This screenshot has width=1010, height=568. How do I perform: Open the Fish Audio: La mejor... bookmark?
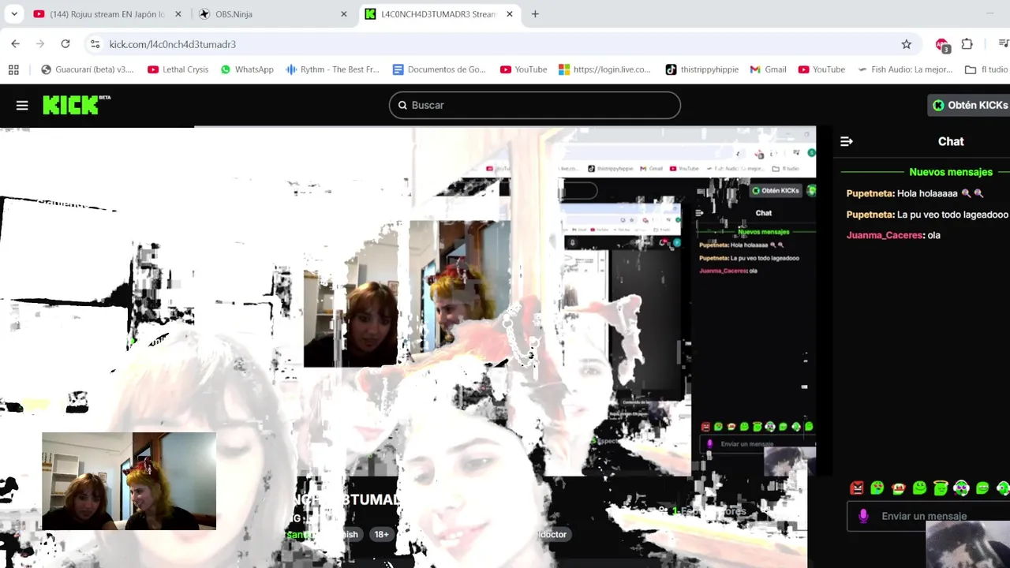click(905, 69)
